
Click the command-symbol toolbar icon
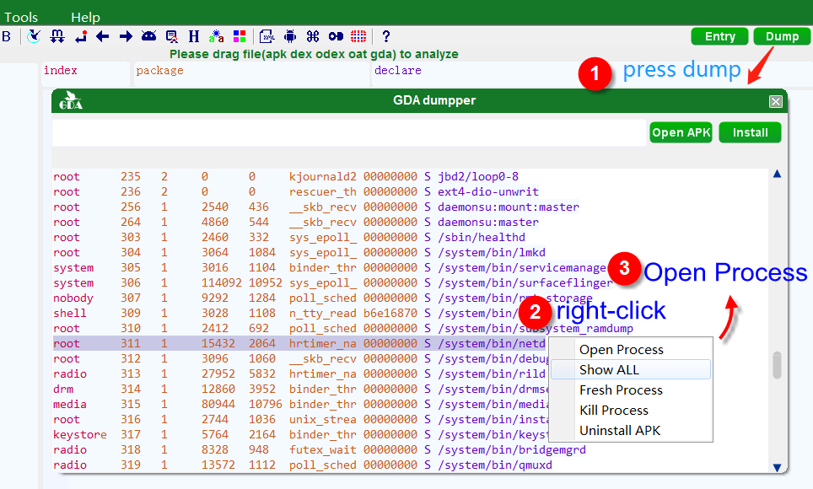[313, 36]
